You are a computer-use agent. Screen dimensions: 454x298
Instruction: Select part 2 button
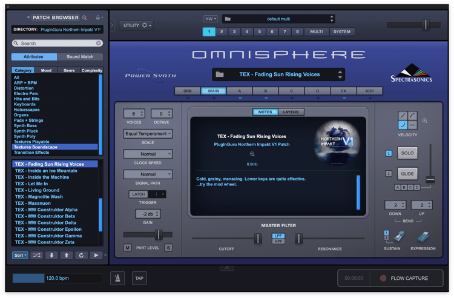[222, 31]
